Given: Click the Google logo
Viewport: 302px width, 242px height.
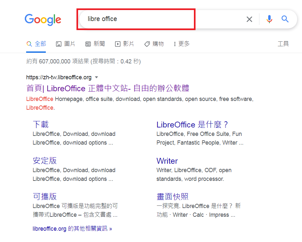Looking at the screenshot, I should click(43, 19).
